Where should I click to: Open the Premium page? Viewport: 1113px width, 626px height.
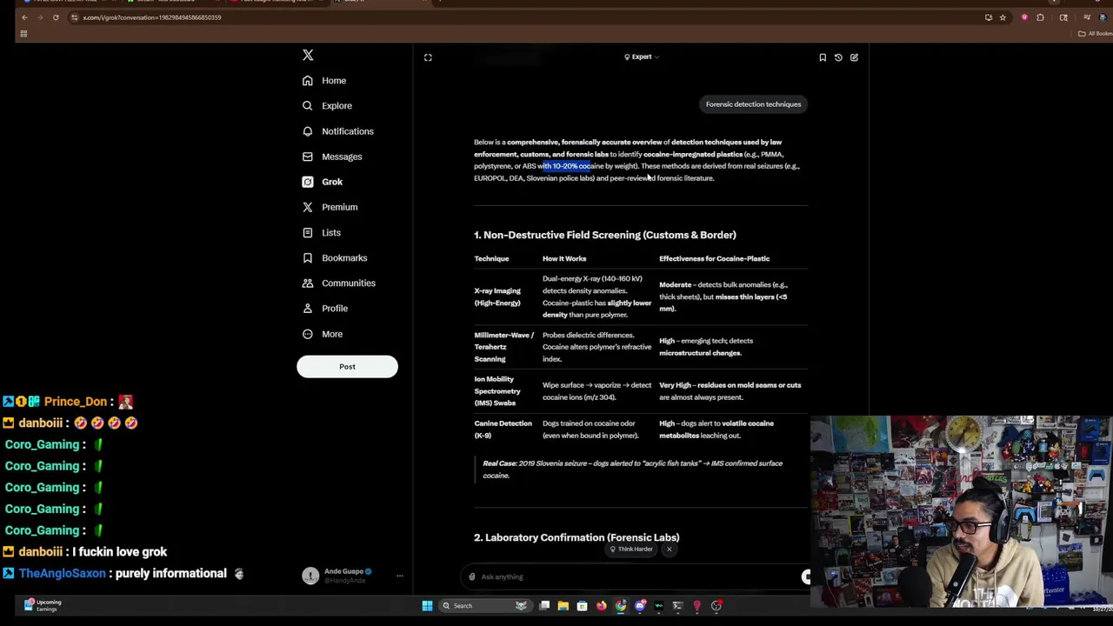coord(330,207)
